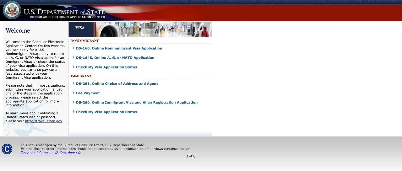This screenshot has width=402, height=171.
Task: Click the airport terminal banner image
Action: 153,29
